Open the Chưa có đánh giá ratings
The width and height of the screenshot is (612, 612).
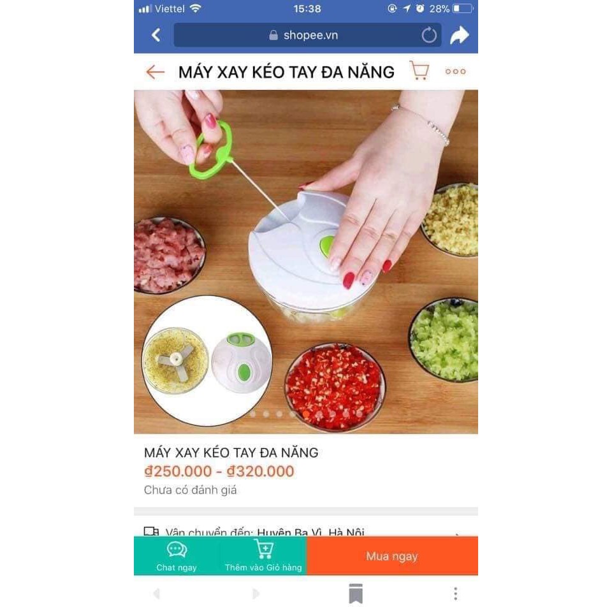(x=190, y=490)
